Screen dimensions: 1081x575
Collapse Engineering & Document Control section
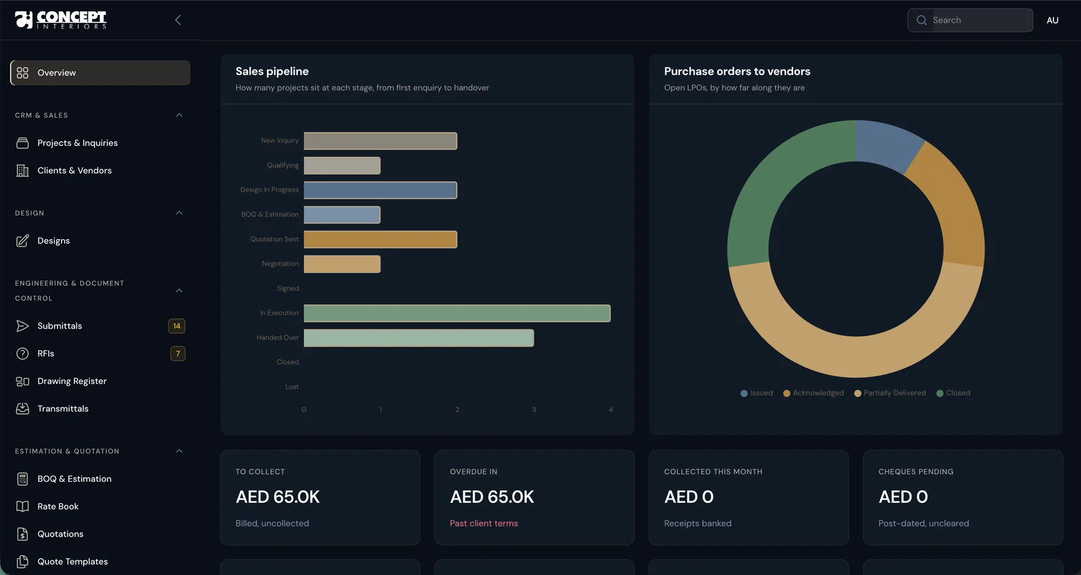(179, 291)
